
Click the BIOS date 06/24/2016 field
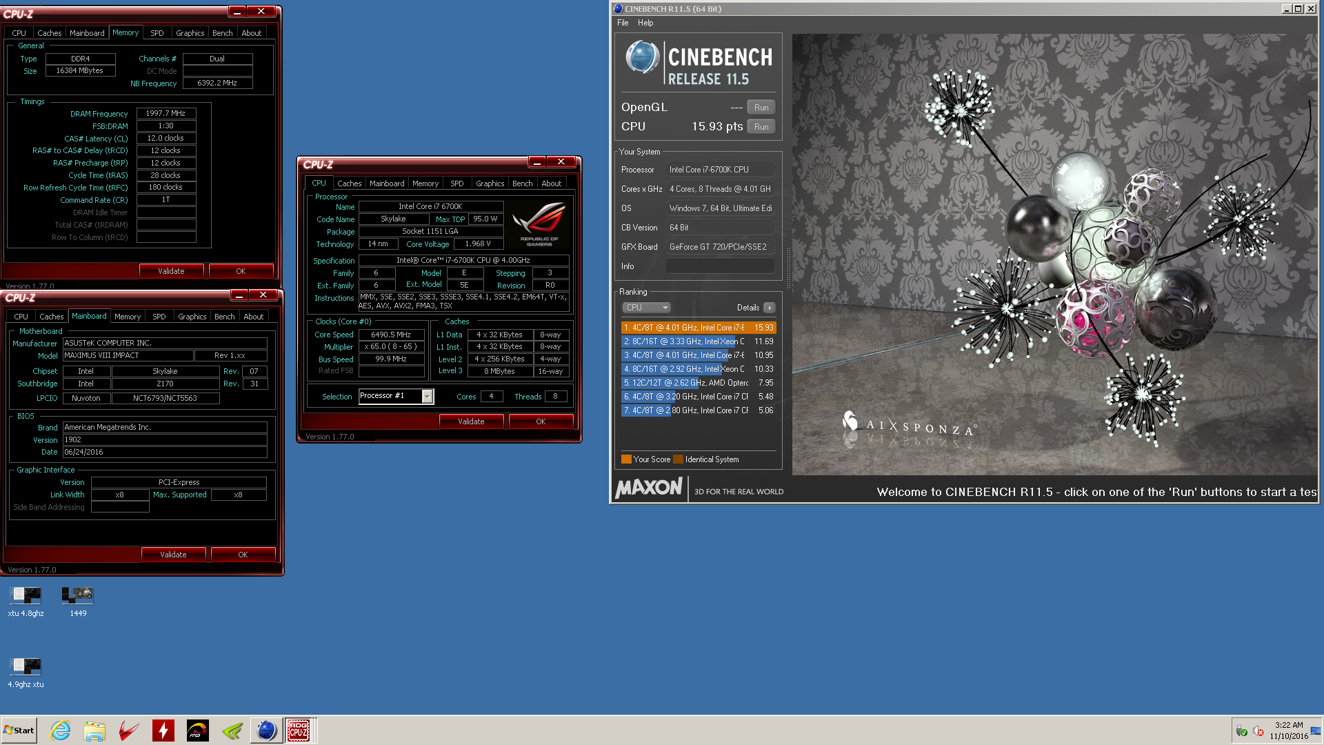(x=165, y=453)
